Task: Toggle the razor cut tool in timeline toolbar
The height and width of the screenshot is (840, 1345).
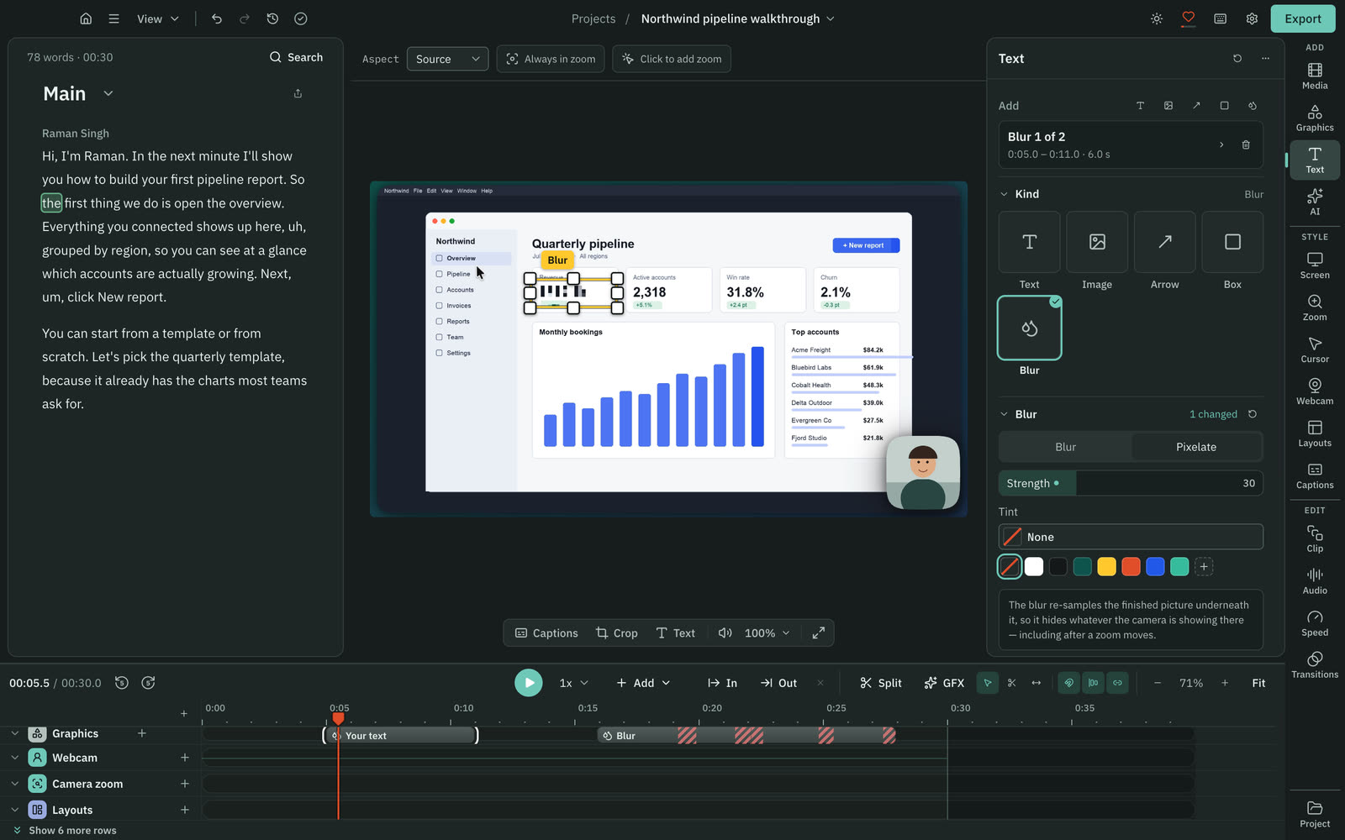Action: pos(1011,683)
